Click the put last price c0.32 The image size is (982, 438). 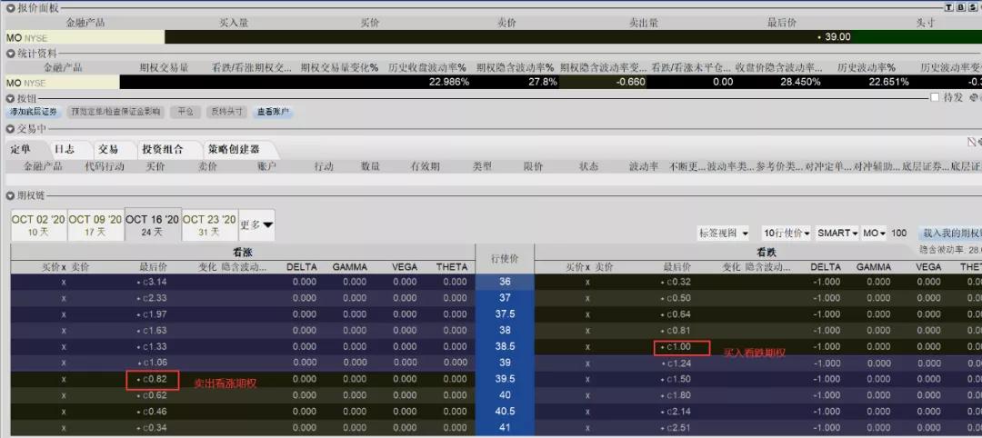[678, 282]
